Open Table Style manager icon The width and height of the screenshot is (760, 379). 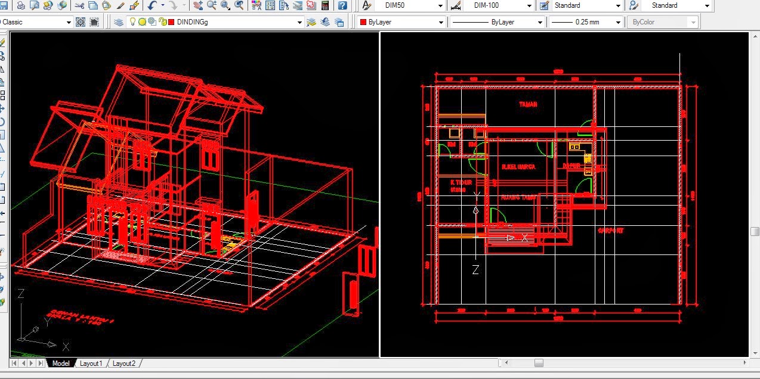[544, 5]
